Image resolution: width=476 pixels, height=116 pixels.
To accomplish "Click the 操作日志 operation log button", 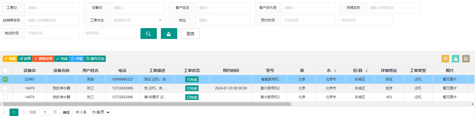I will coord(95,59).
